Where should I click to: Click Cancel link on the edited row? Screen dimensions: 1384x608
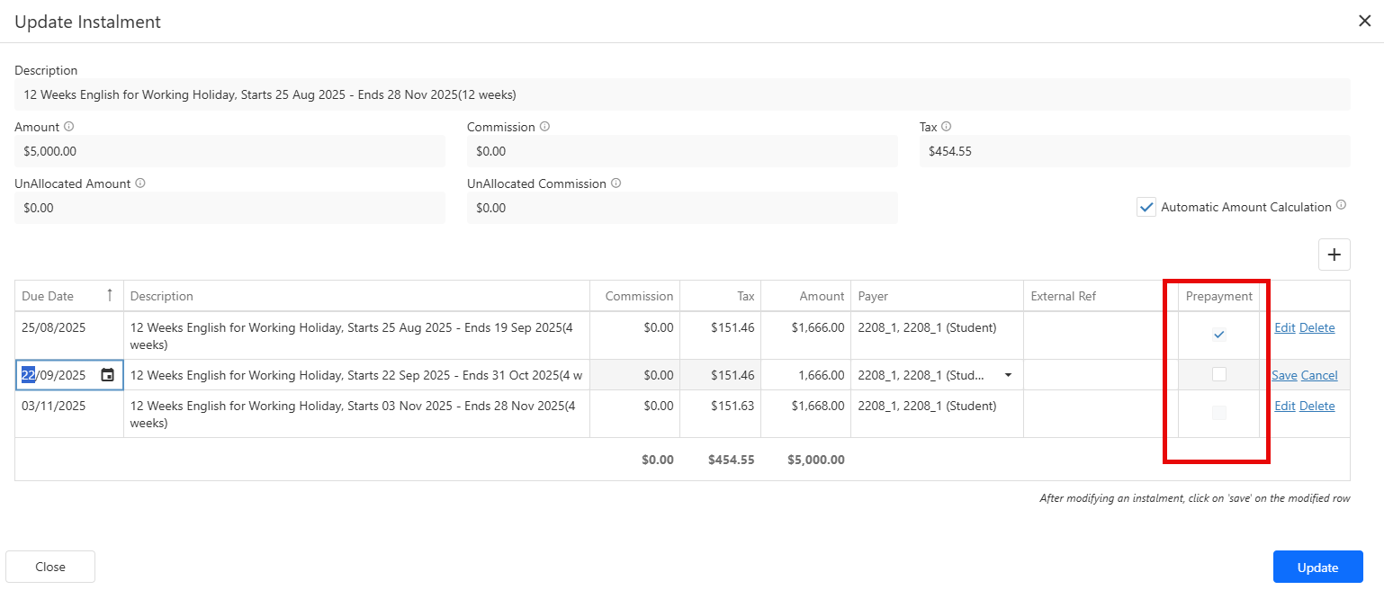pos(1319,375)
